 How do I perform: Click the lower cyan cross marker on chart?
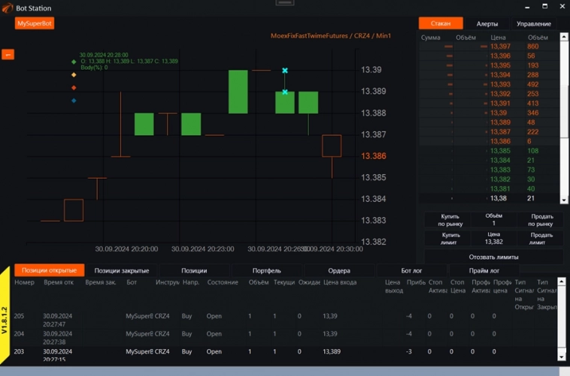point(285,92)
